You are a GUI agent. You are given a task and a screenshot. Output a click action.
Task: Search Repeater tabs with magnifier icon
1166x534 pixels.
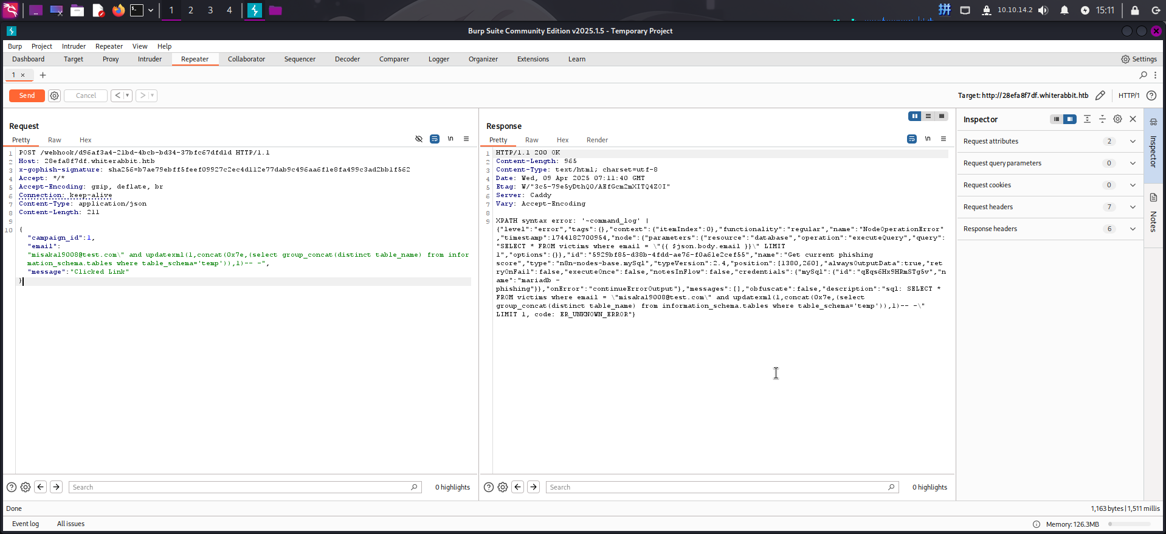(x=1144, y=75)
